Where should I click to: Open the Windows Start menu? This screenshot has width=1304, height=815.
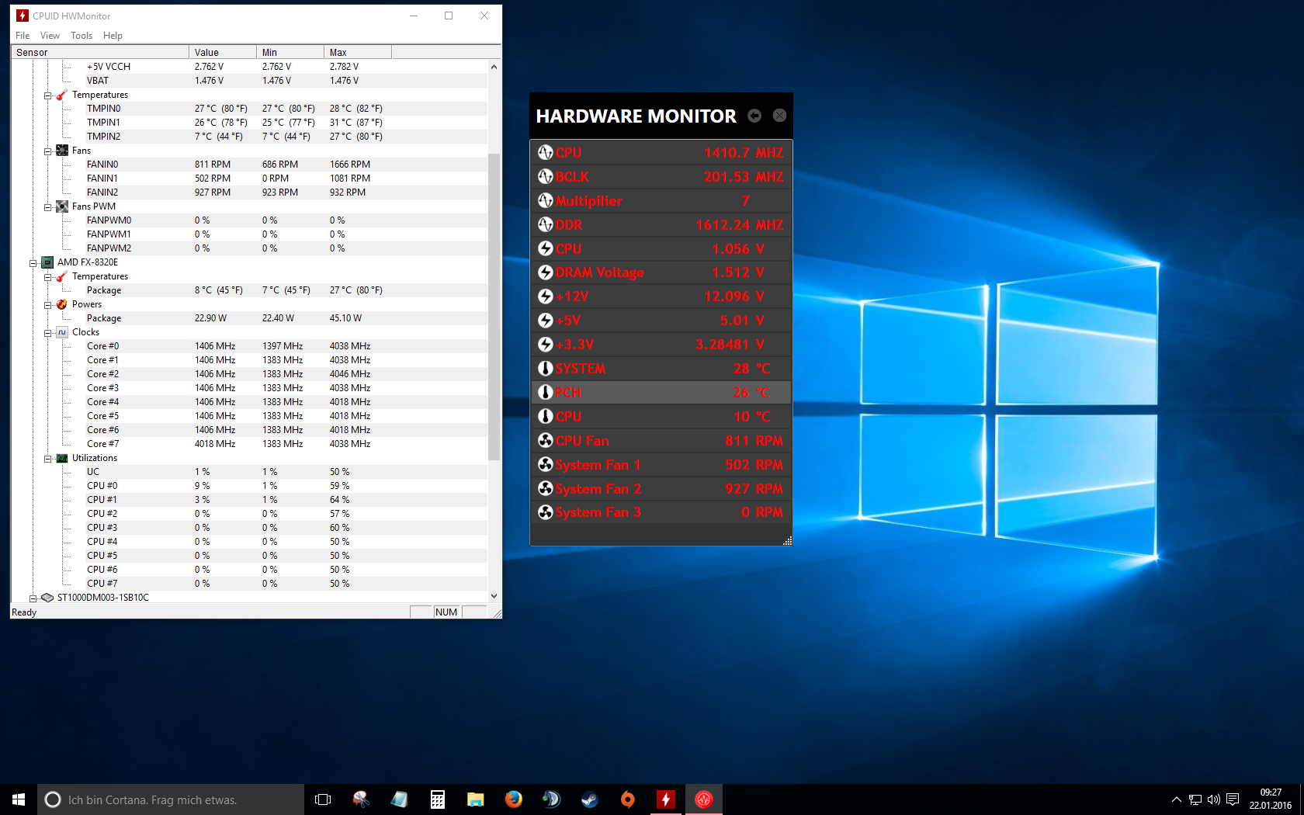pyautogui.click(x=19, y=799)
